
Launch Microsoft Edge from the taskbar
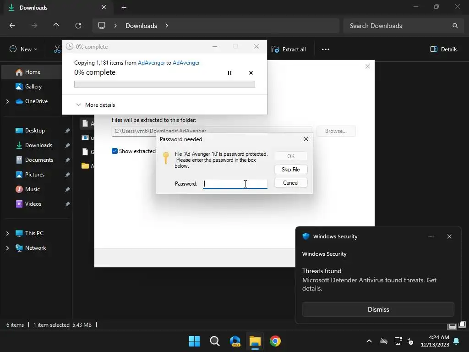coord(235,341)
